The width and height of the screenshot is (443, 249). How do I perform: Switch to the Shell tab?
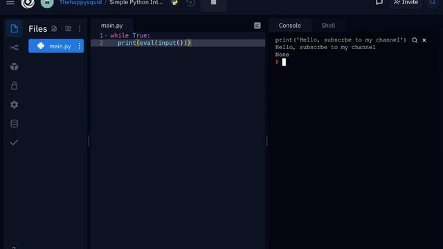(328, 26)
